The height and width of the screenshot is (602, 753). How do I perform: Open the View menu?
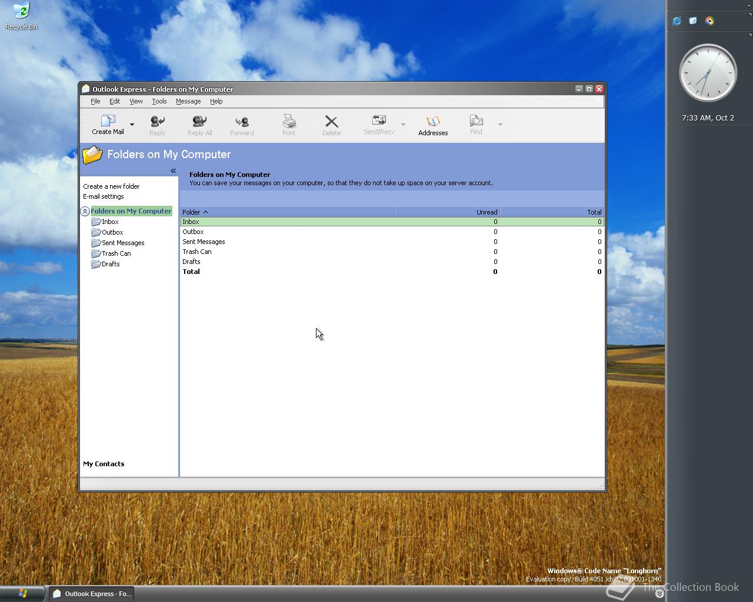[x=136, y=101]
